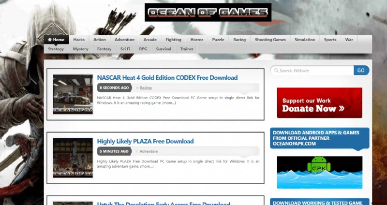Image resolution: width=387 pixels, height=205 pixels.
Task: Open the Fighting category
Action: [173, 40]
